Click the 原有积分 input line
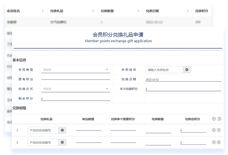Screen dimensions: 228x155 point(75,79)
